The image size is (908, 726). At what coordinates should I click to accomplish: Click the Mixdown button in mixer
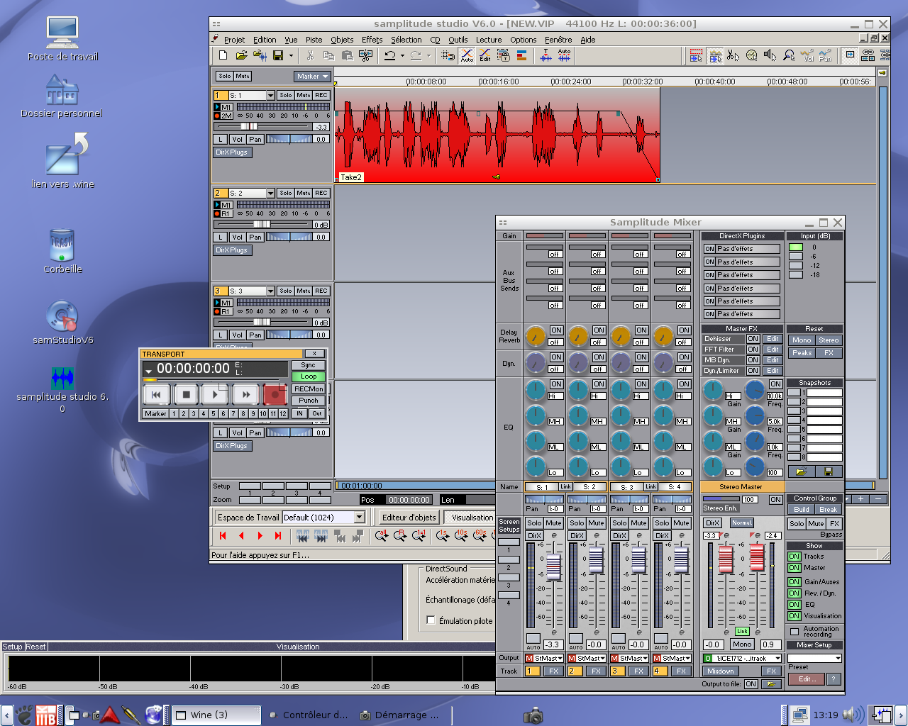(721, 671)
